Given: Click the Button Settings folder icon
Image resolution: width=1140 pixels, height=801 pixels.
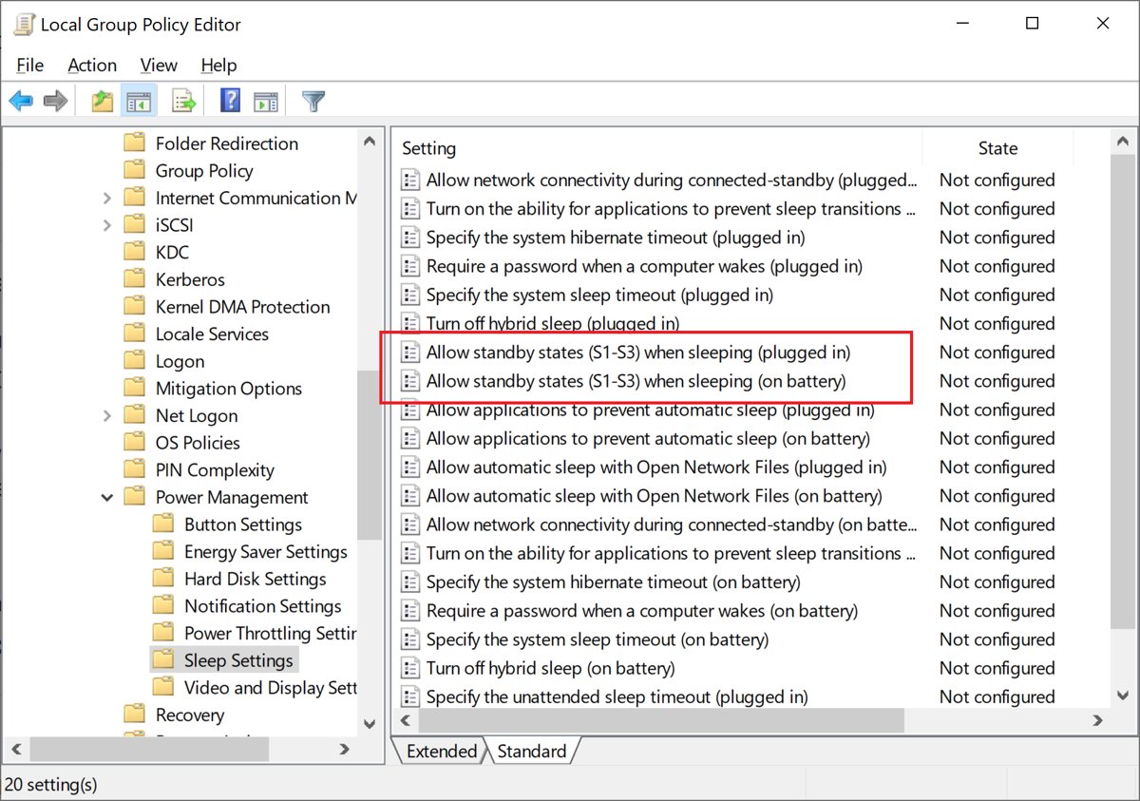Looking at the screenshot, I should point(164,524).
